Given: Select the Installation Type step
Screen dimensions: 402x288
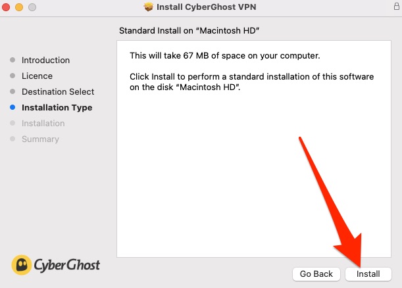Looking at the screenshot, I should 57,108.
